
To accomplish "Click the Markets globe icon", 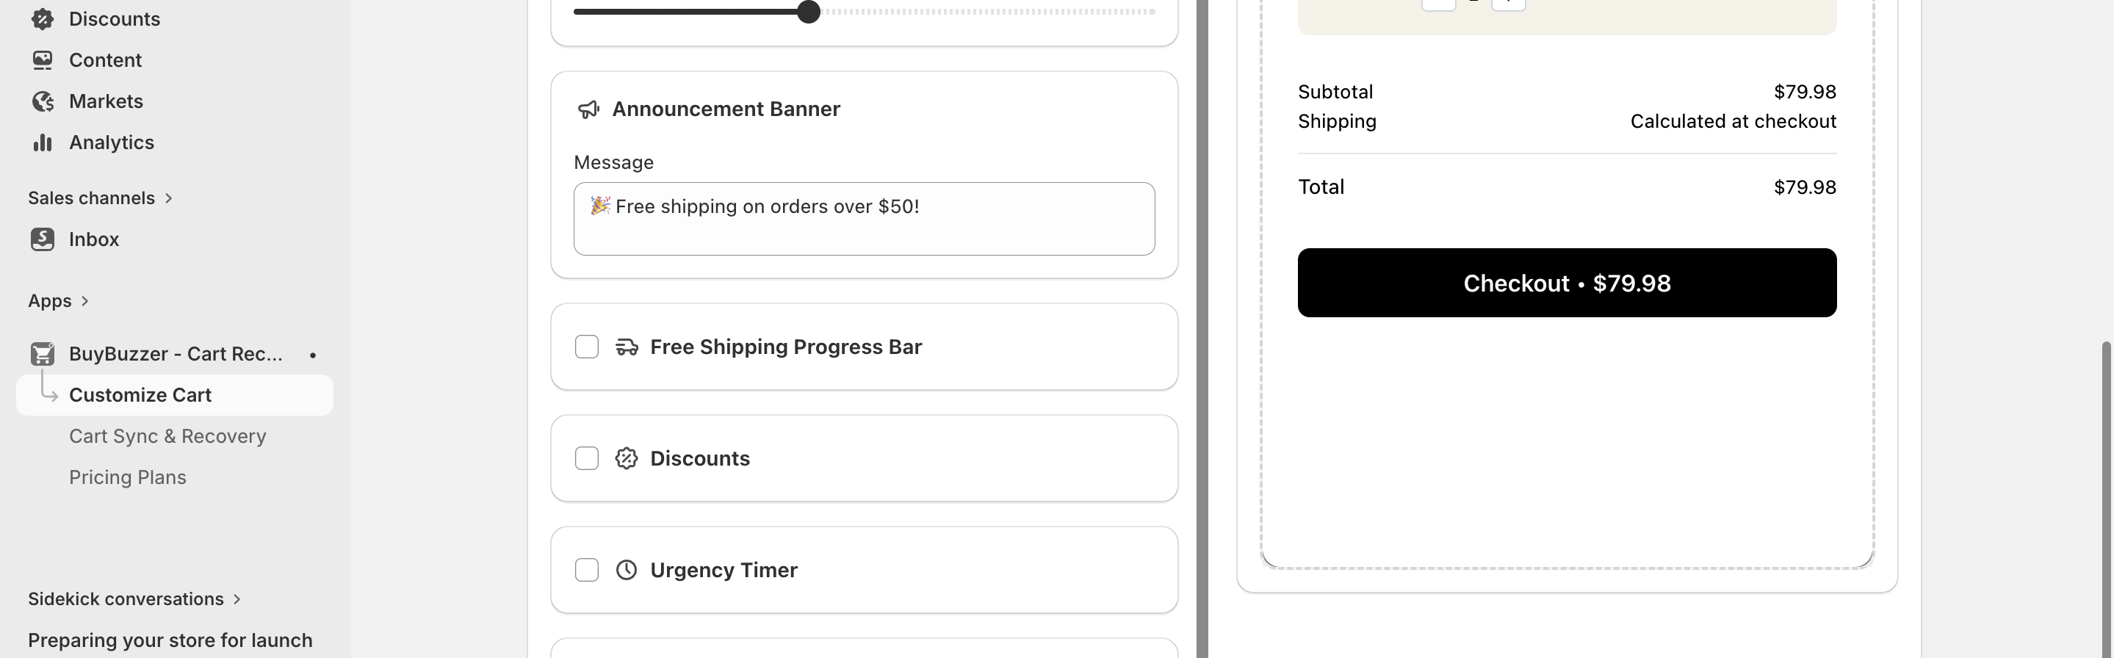I will pos(43,101).
